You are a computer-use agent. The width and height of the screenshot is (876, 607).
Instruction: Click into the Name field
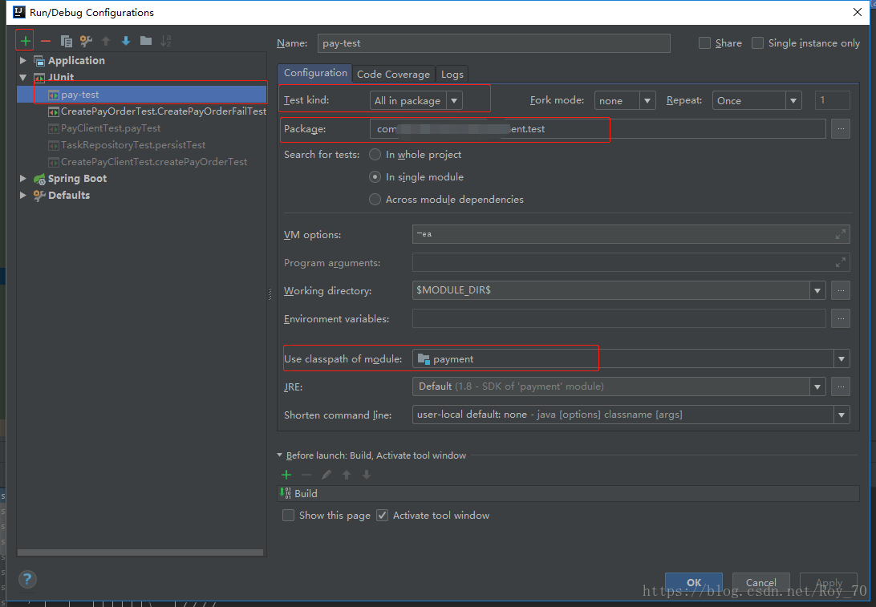point(494,43)
